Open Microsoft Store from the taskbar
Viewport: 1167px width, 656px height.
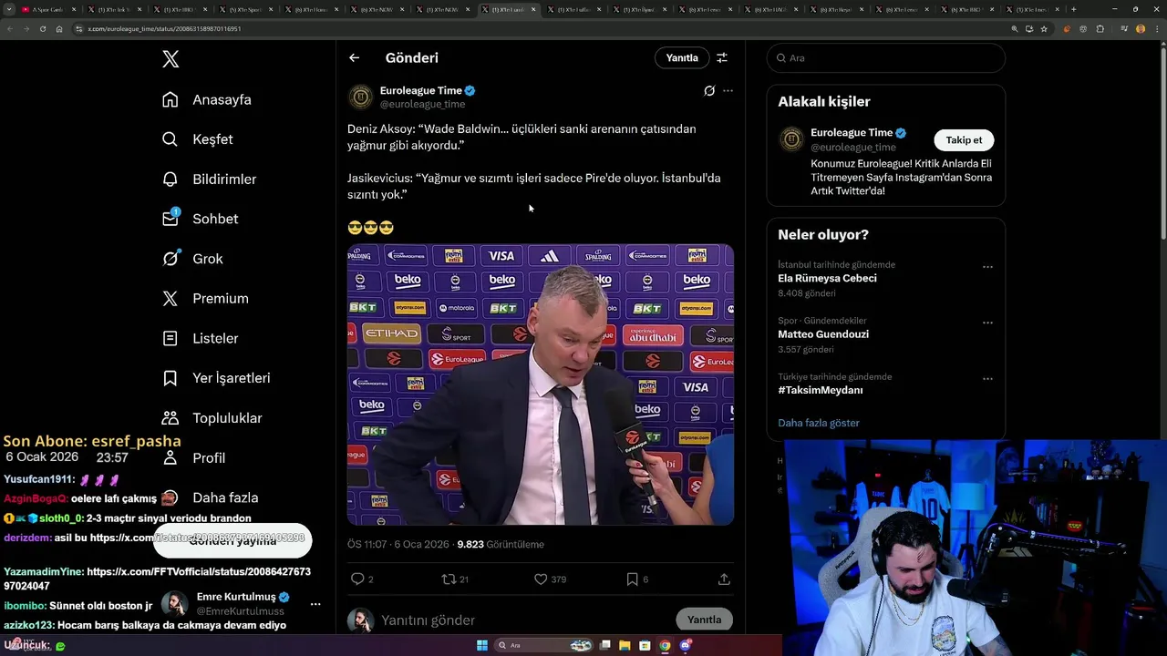click(x=645, y=645)
